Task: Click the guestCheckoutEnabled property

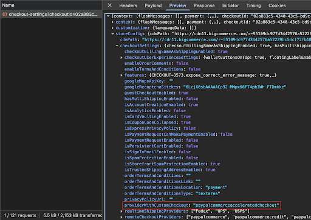Action: (x=156, y=93)
